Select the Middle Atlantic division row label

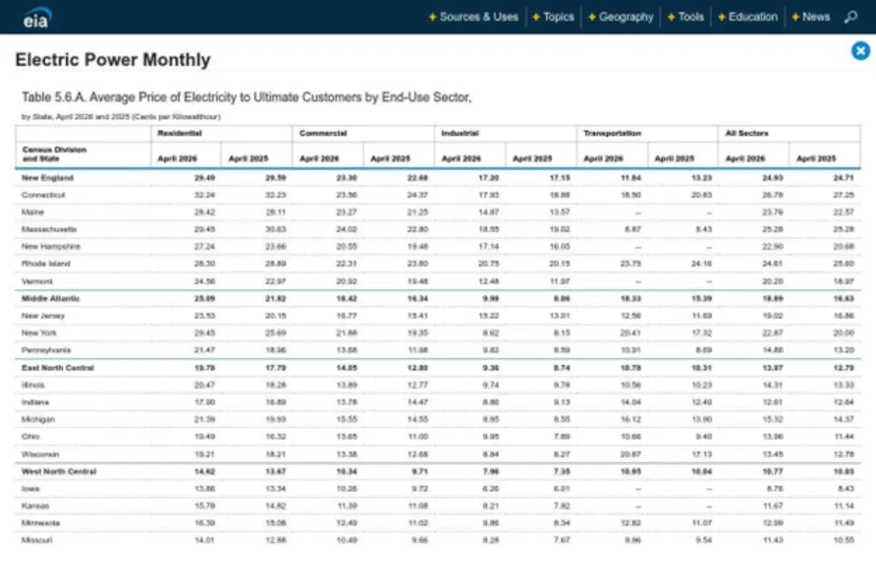click(x=51, y=299)
